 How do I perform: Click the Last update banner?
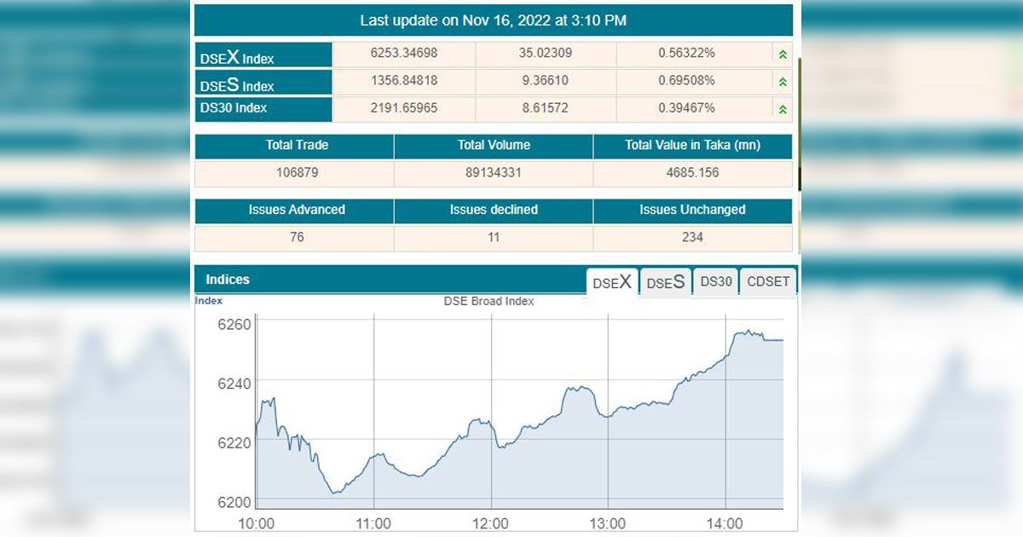pos(494,20)
